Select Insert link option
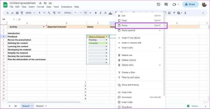This screenshot has height=109, width=210. pos(140,92)
